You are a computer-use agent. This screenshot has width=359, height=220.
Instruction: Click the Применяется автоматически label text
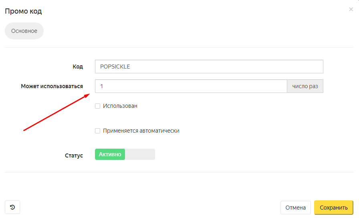pyautogui.click(x=141, y=131)
